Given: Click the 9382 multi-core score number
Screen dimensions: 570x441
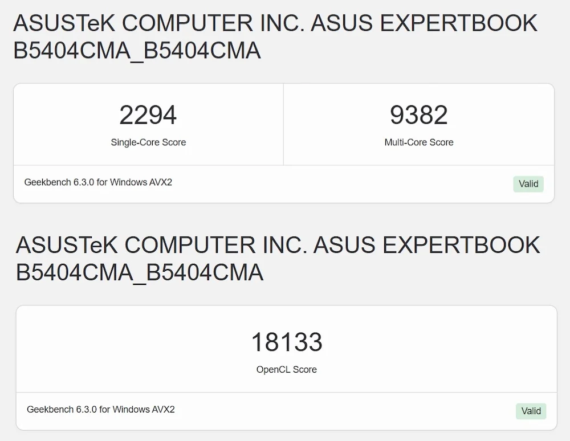Looking at the screenshot, I should click(x=419, y=115).
